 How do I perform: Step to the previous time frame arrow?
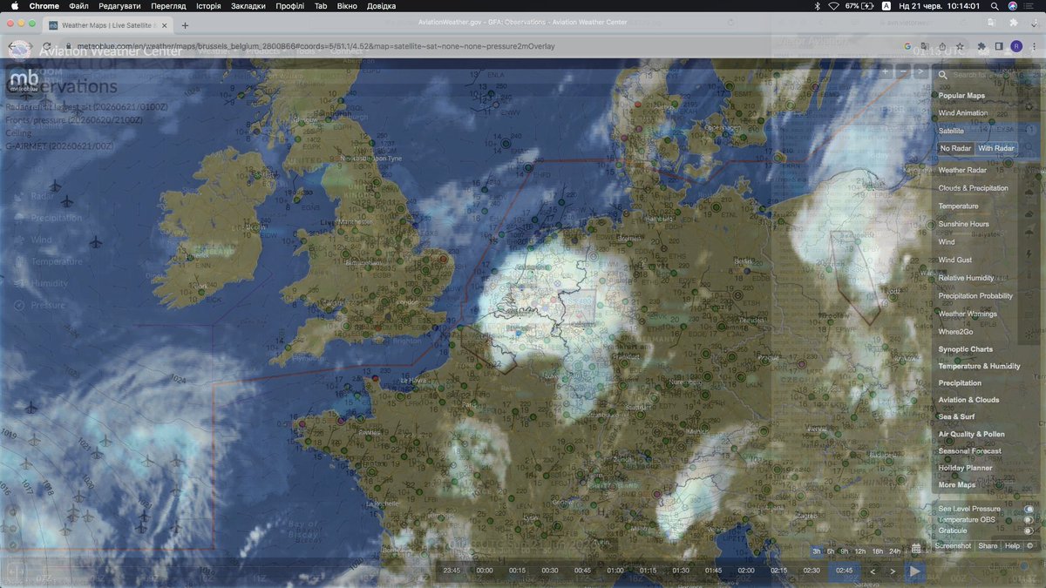pyautogui.click(x=873, y=571)
